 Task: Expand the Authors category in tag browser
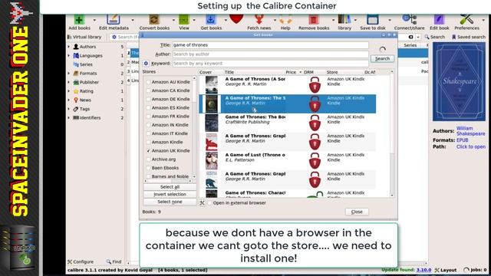point(69,47)
